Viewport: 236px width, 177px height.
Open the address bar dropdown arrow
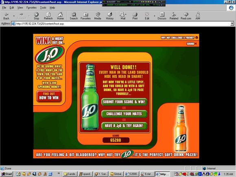pos(232,24)
